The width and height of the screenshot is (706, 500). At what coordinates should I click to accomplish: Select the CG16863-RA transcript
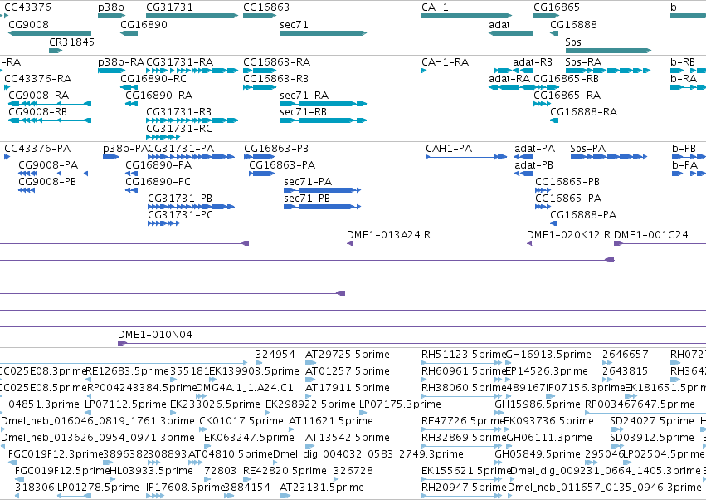tap(260, 71)
